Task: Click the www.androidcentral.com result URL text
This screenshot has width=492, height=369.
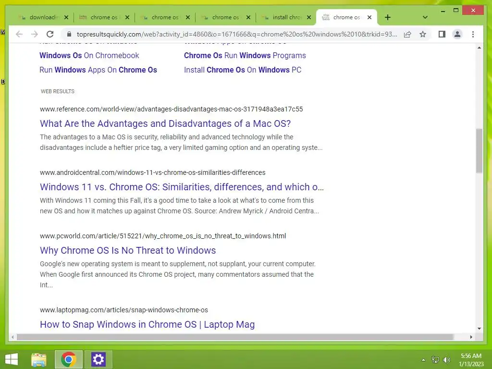Action: click(x=152, y=172)
